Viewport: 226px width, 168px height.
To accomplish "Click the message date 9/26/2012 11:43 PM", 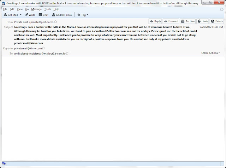I will coord(211,27).
